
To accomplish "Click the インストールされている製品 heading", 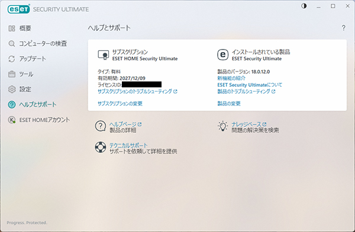I will [261, 52].
